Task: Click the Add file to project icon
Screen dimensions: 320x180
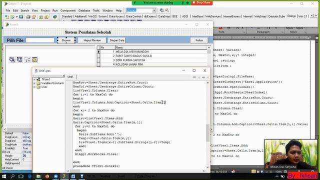Action: tap(41, 17)
